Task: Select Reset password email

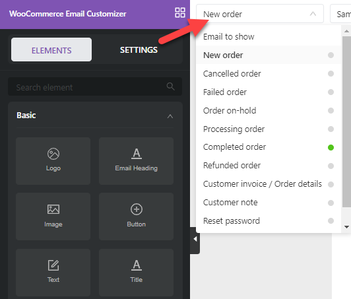Action: (x=268, y=221)
